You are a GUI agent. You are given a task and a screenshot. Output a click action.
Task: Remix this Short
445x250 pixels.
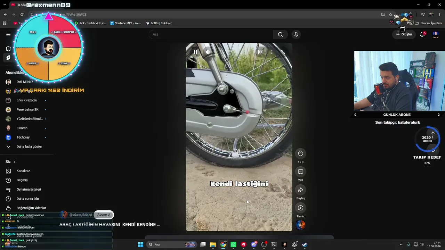(x=300, y=208)
